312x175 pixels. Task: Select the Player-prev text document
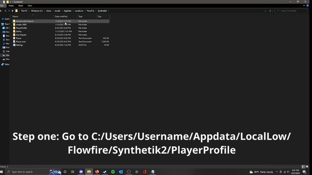21,42
